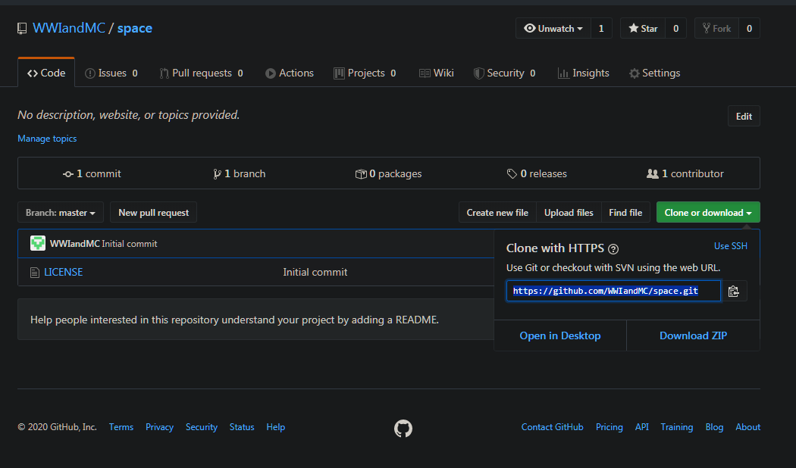
Task: Click the GitHub Octocat logo in footer
Action: (403, 429)
